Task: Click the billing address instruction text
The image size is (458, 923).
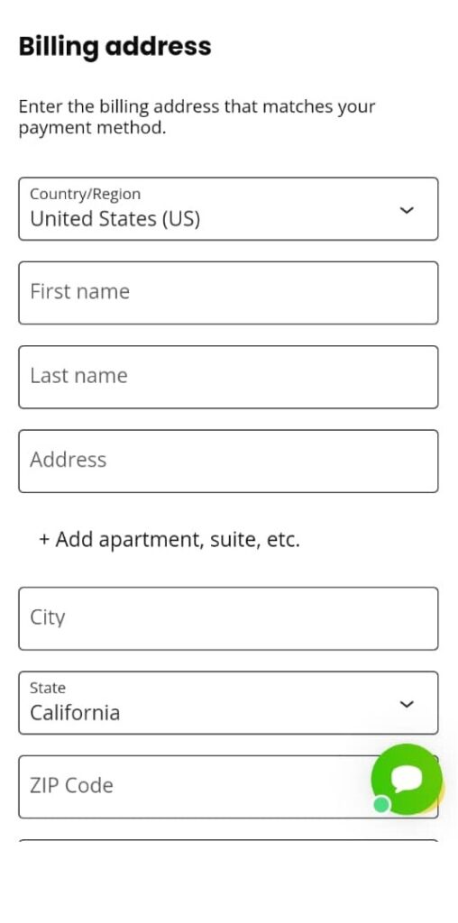Action: coord(197,117)
